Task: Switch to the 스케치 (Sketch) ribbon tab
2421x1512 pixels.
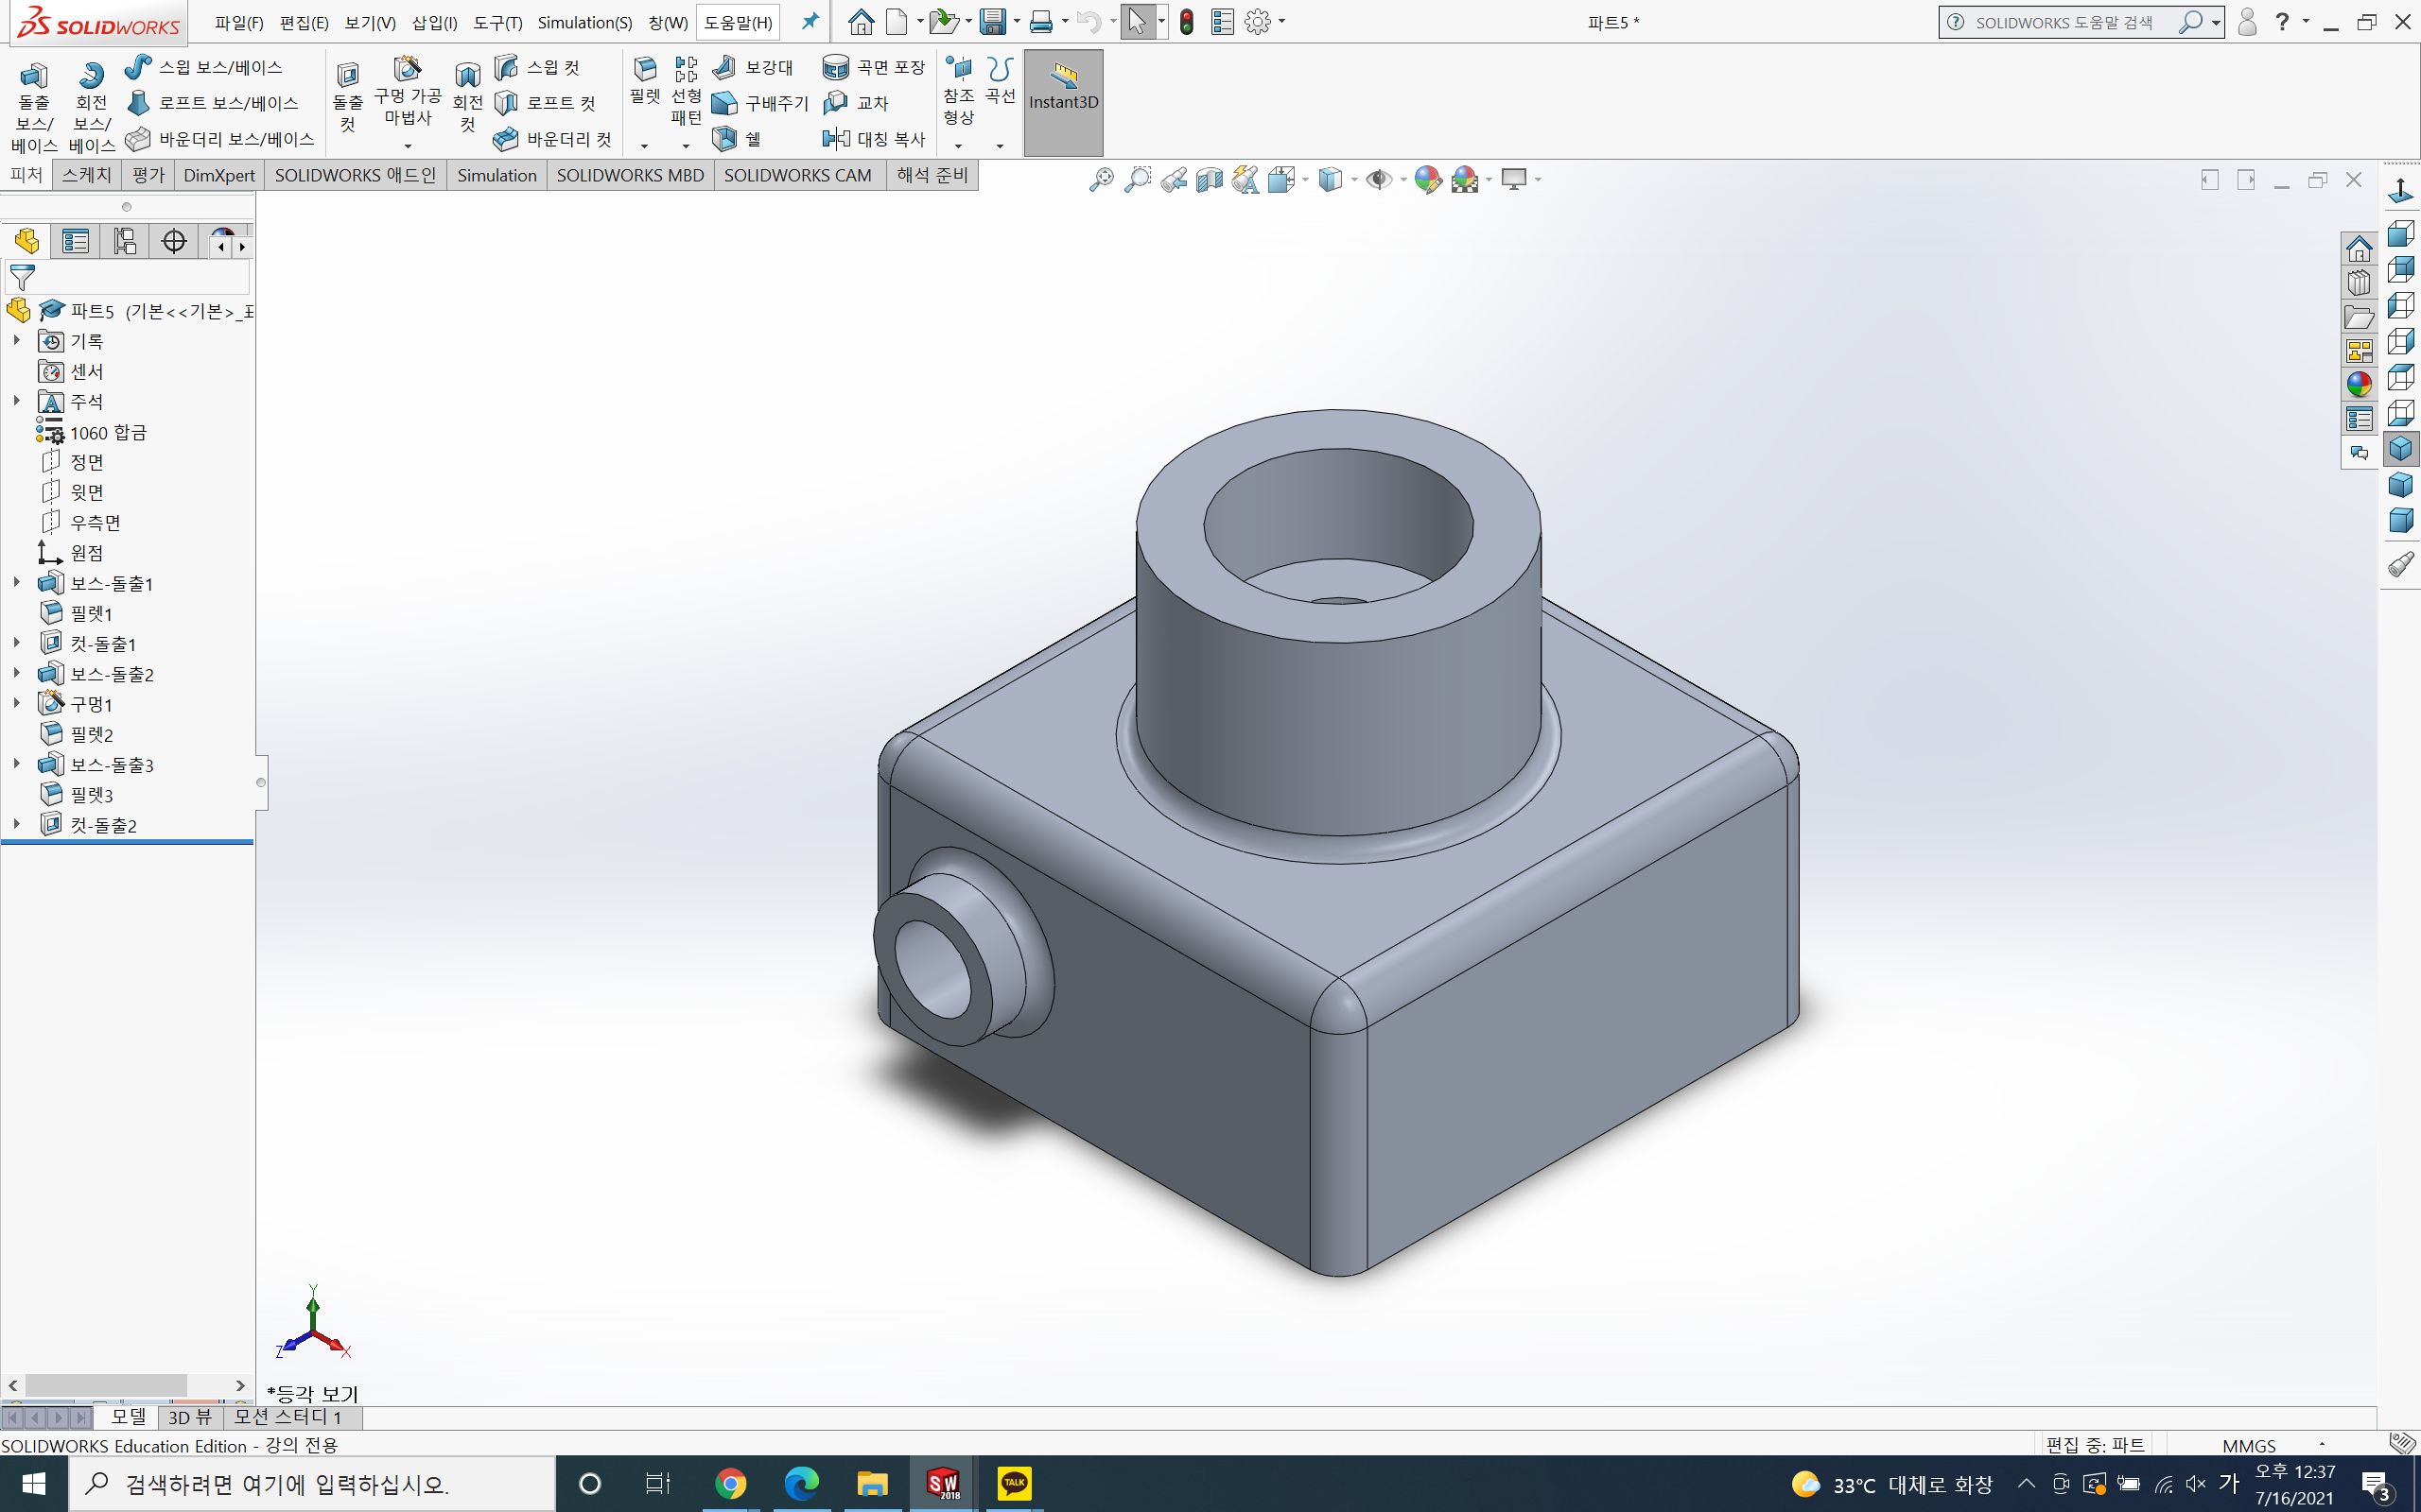Action: click(87, 175)
